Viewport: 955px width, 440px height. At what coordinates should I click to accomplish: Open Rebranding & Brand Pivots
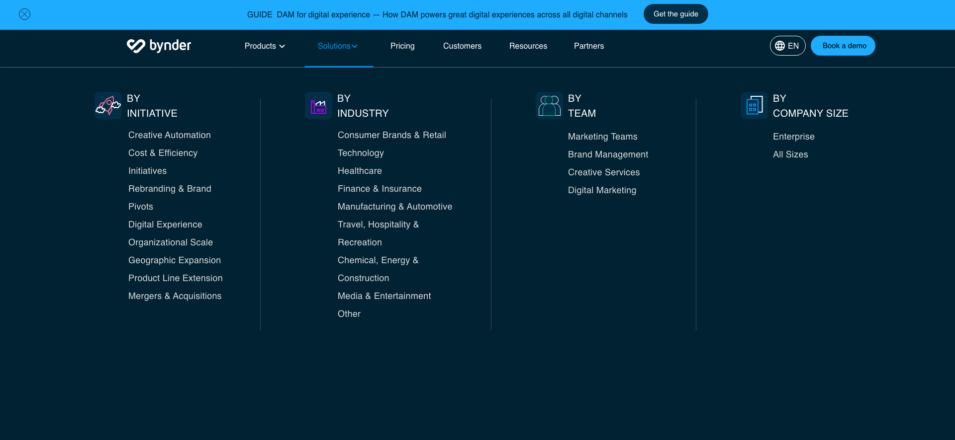[x=170, y=198]
